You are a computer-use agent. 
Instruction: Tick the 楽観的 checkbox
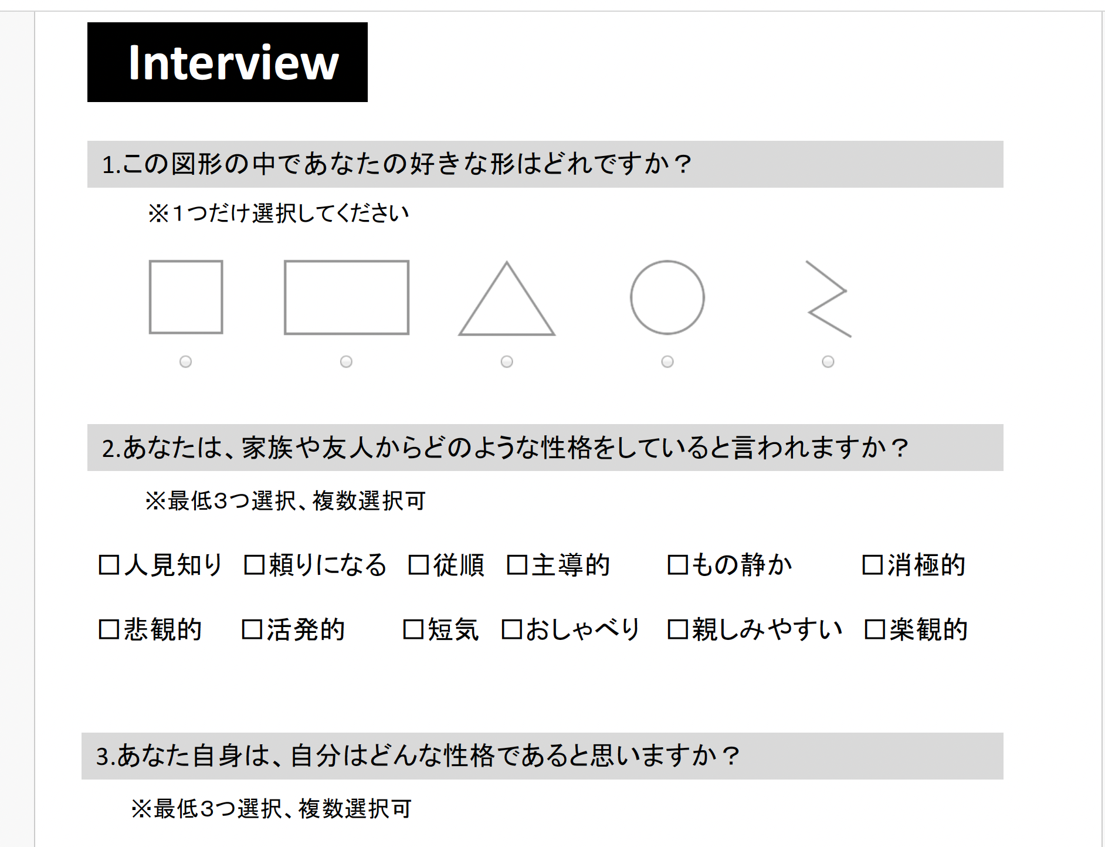coord(875,629)
